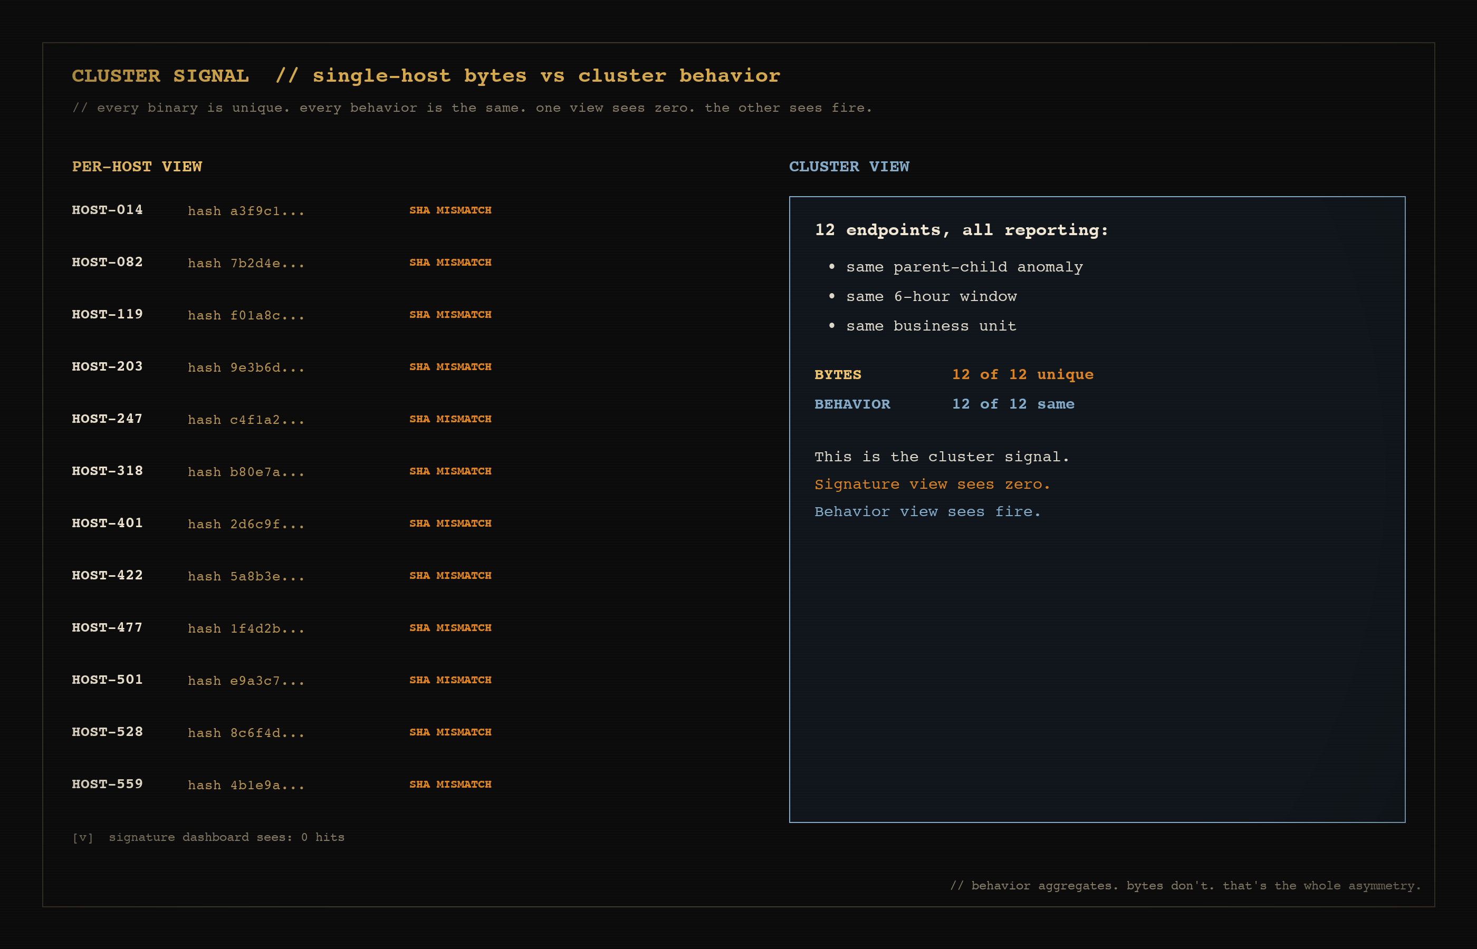
Task: Select the HOST-477 row label
Action: click(x=107, y=628)
